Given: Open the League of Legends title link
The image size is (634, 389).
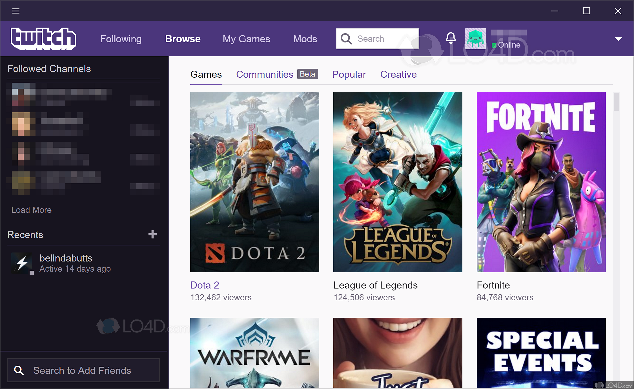Looking at the screenshot, I should tap(375, 285).
